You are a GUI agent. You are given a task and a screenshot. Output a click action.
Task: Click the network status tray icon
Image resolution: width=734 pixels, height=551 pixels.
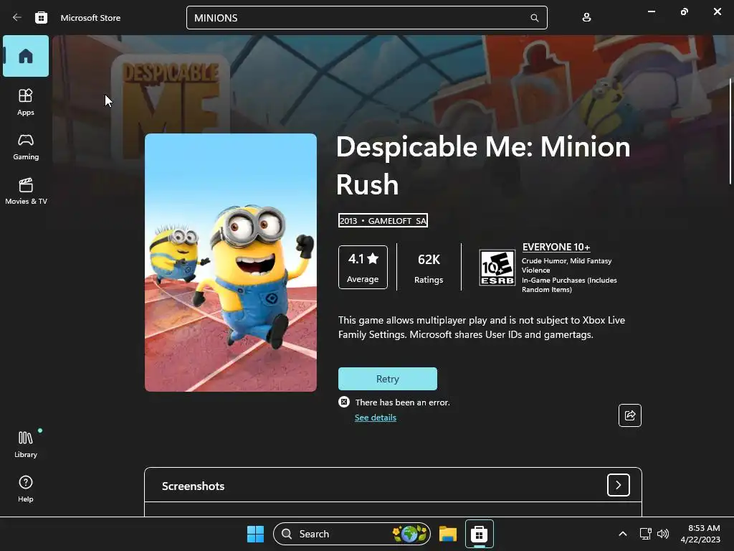click(646, 534)
